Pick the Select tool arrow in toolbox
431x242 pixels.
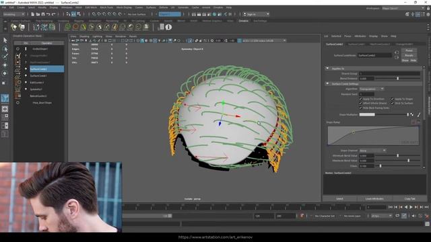[x=5, y=40]
